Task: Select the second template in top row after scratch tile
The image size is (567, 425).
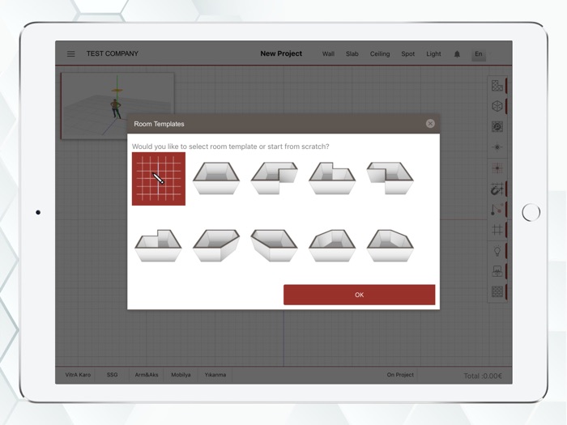Action: (274, 178)
